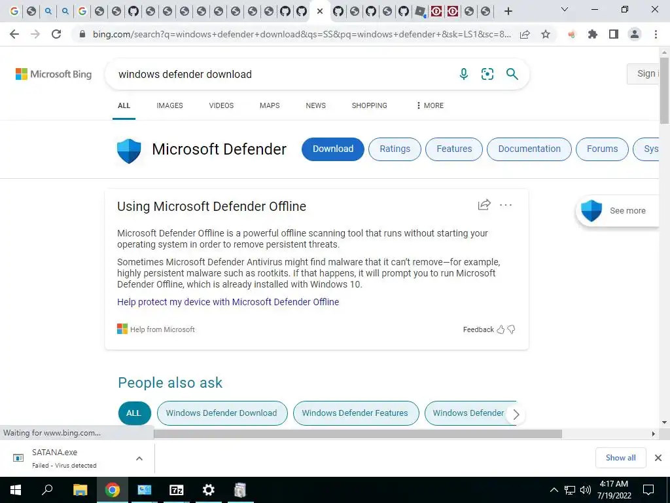Screen dimensions: 670x503
Task: Click the Chrome address bar URL
Action: [x=302, y=34]
